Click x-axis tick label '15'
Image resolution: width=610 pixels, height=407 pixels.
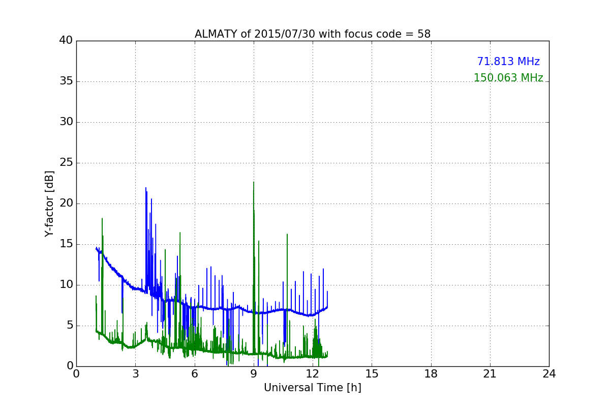coord(372,373)
